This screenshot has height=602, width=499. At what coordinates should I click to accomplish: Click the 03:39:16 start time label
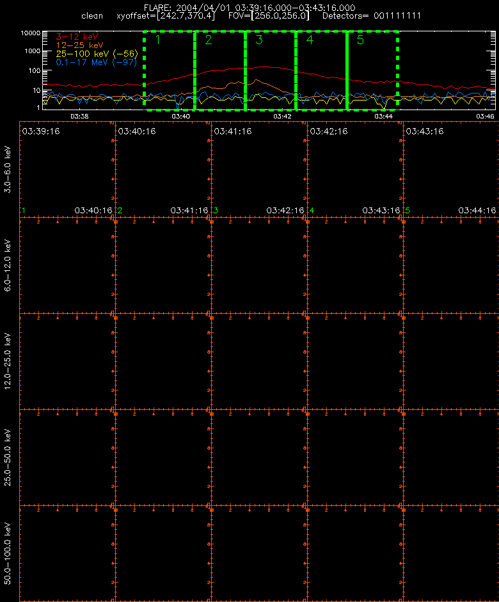41,131
